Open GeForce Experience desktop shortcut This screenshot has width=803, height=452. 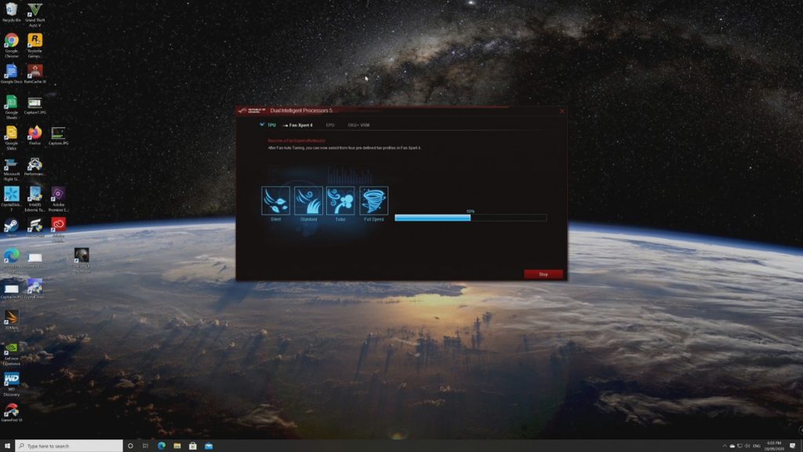coord(11,353)
